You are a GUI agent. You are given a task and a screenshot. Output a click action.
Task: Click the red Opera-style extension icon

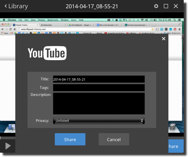click(175, 29)
